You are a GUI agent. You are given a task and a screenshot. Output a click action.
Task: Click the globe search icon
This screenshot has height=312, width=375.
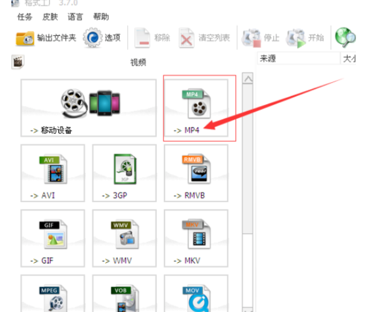[x=345, y=37]
